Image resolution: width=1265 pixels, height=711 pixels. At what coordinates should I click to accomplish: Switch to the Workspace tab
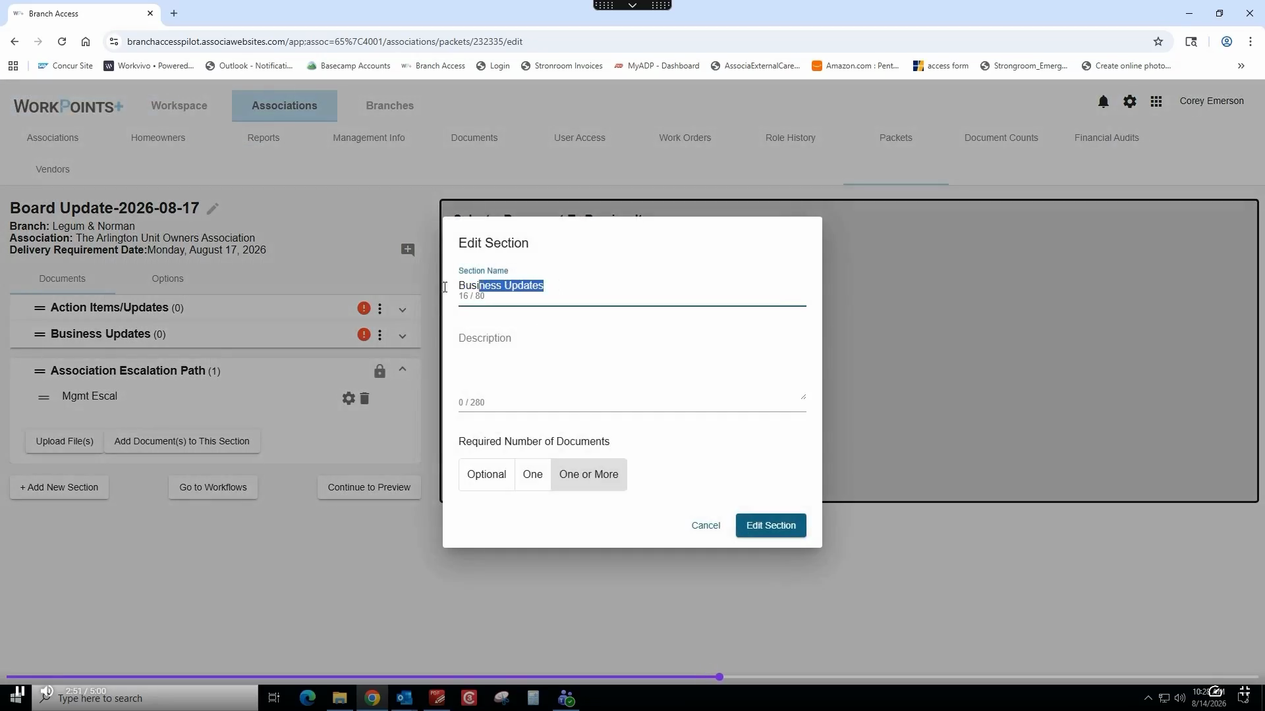click(179, 106)
